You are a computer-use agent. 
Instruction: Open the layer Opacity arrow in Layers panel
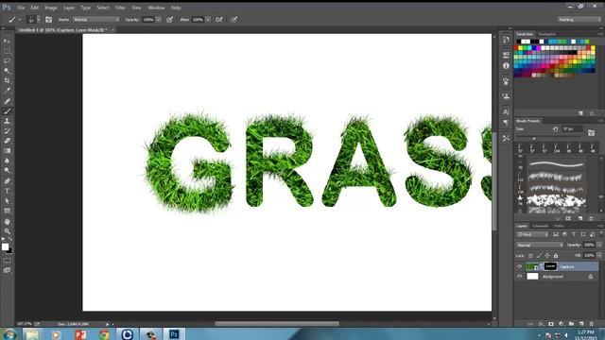coord(599,245)
